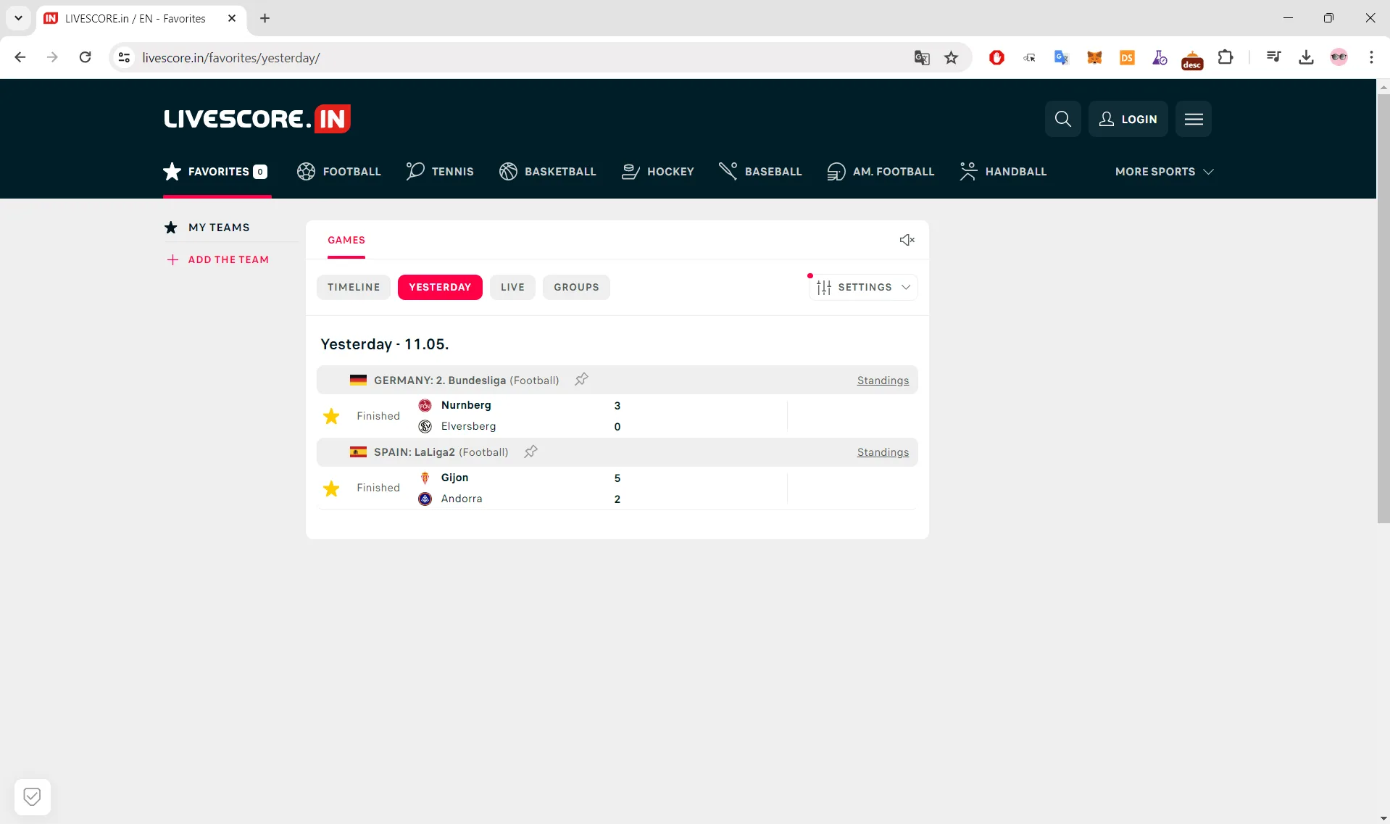The image size is (1390, 824).
Task: Open Standings for Spain LaLiga2
Action: 883,452
